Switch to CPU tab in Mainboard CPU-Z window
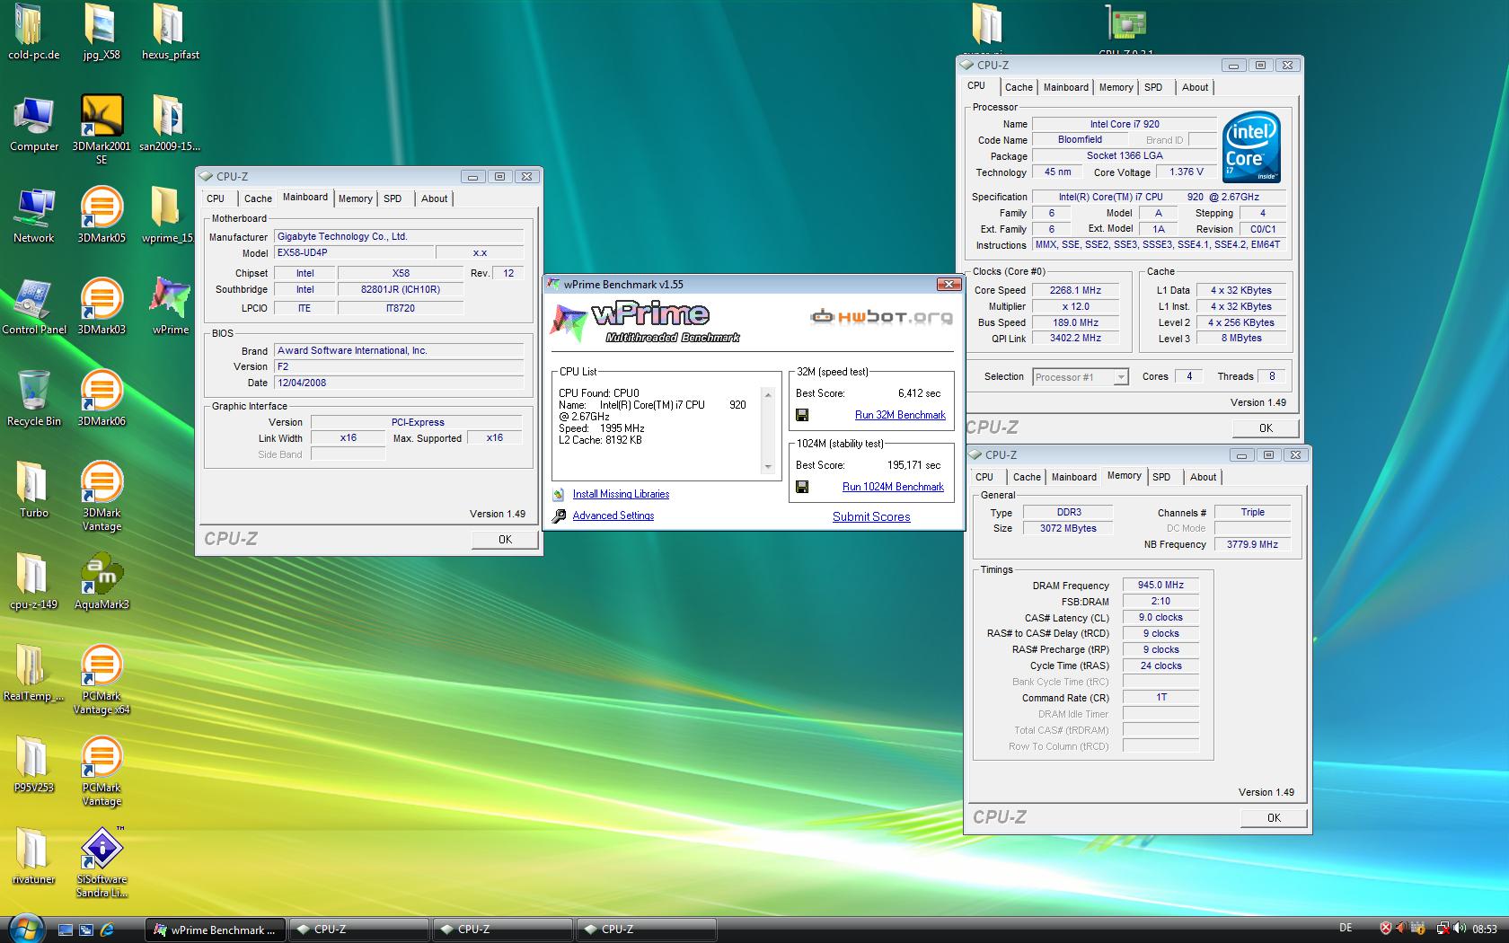Image resolution: width=1509 pixels, height=943 pixels. point(216,198)
